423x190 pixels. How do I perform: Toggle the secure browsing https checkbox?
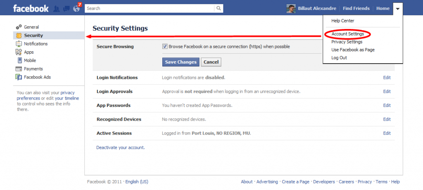tap(165, 47)
